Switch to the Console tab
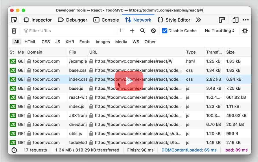Image resolution: width=258 pixels, height=162 pixels. 106,20
